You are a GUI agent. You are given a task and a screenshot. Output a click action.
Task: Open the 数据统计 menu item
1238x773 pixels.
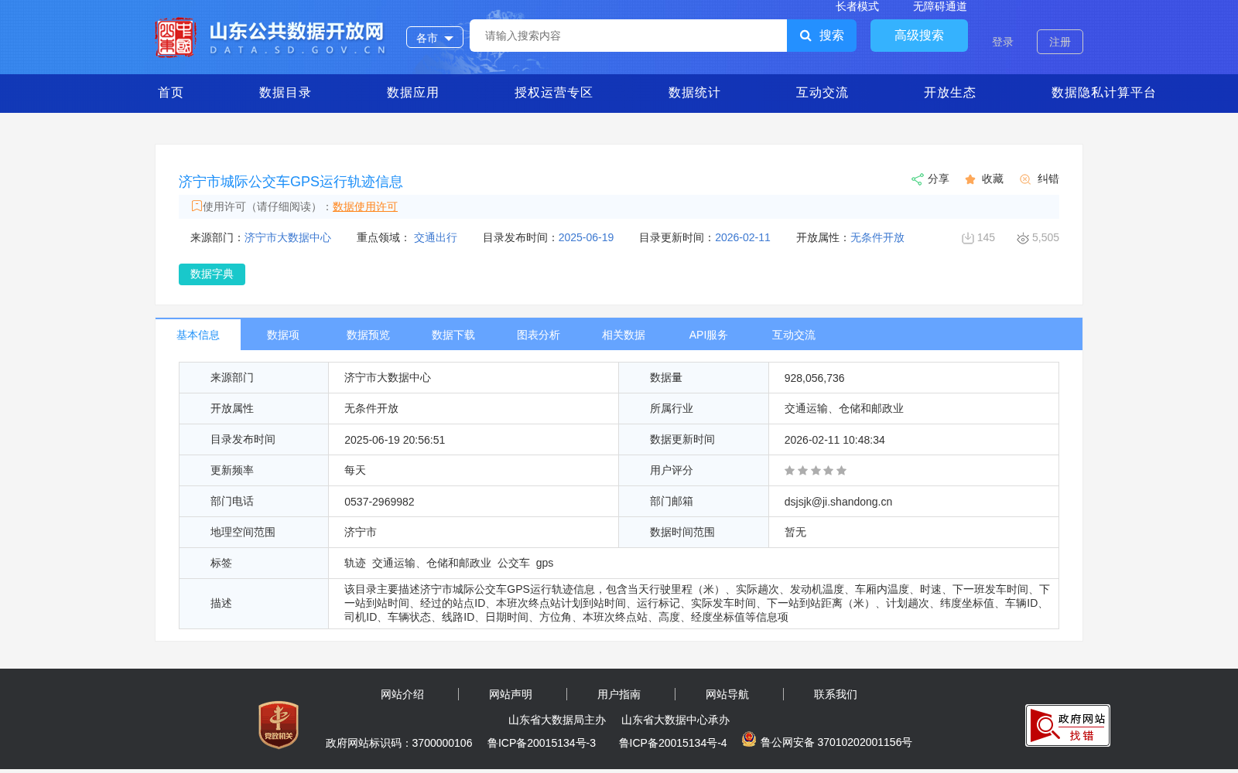pos(694,93)
